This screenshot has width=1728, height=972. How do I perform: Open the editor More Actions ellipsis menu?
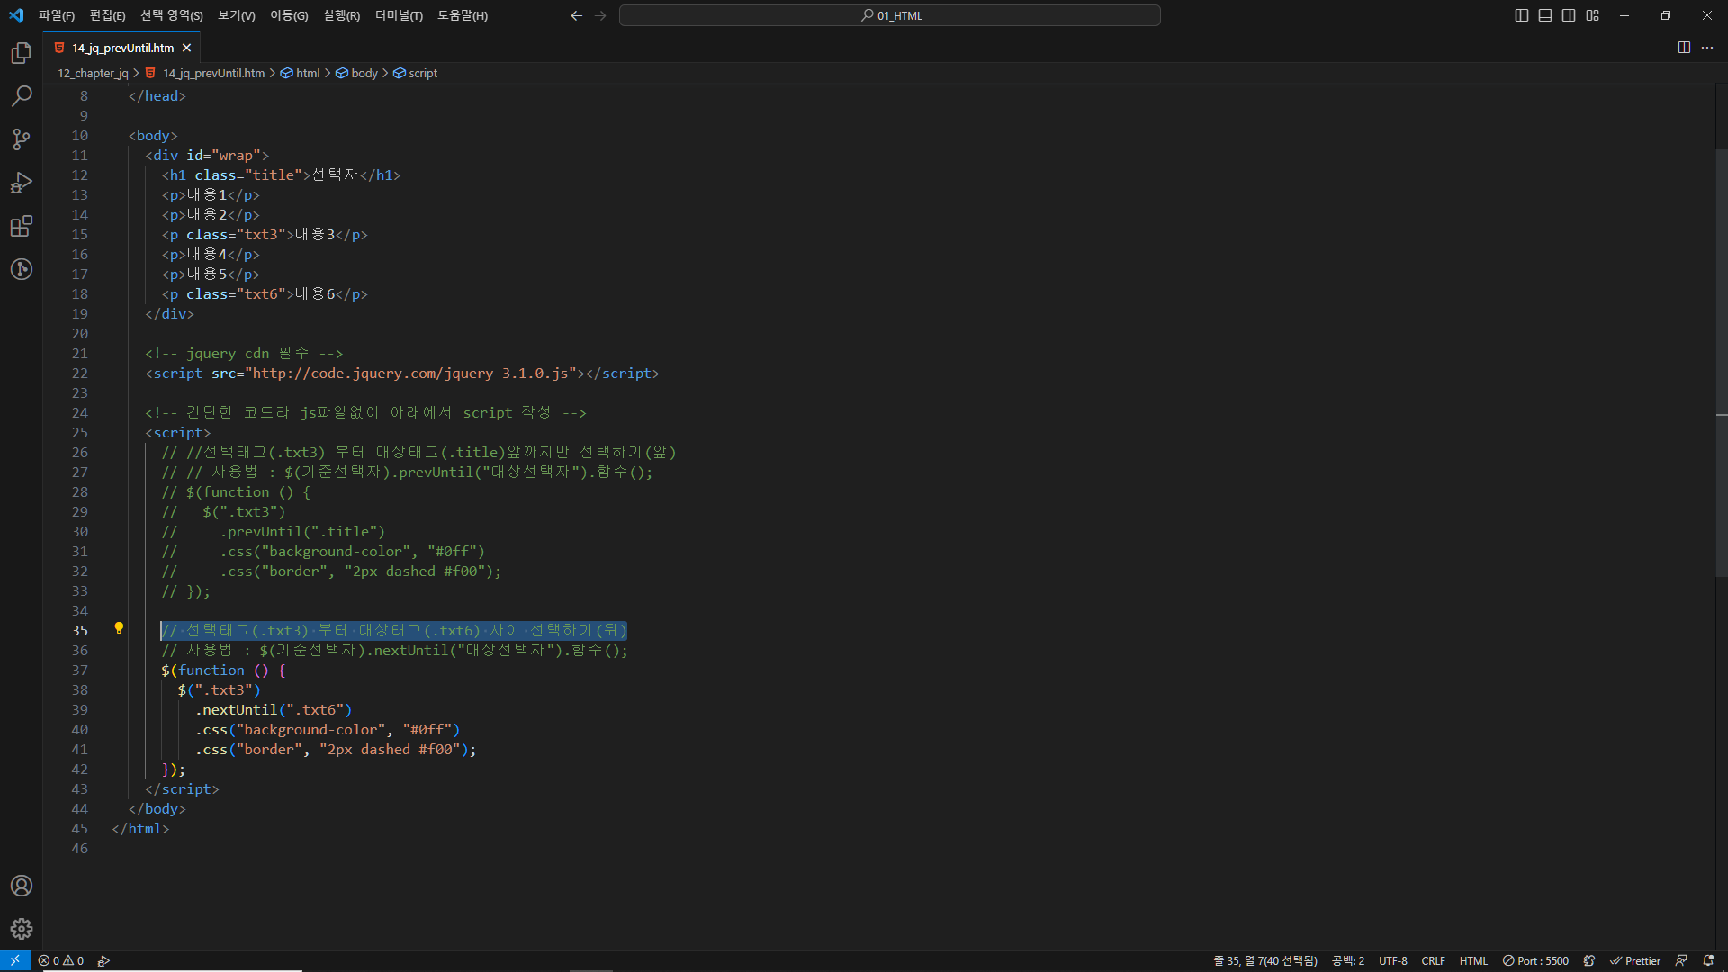[1707, 48]
